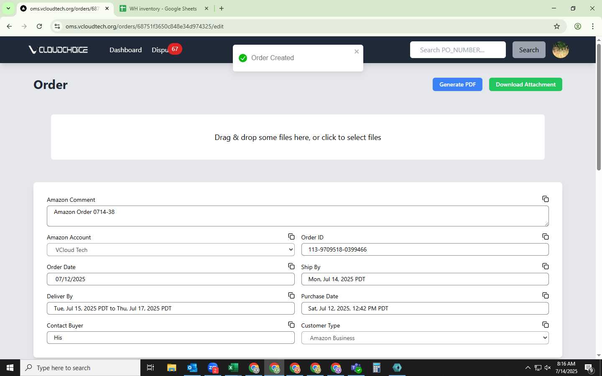Copy the Customer Type value
This screenshot has width=602, height=376.
pos(545,325)
